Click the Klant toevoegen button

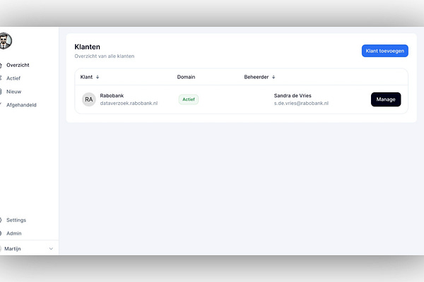[x=385, y=51]
